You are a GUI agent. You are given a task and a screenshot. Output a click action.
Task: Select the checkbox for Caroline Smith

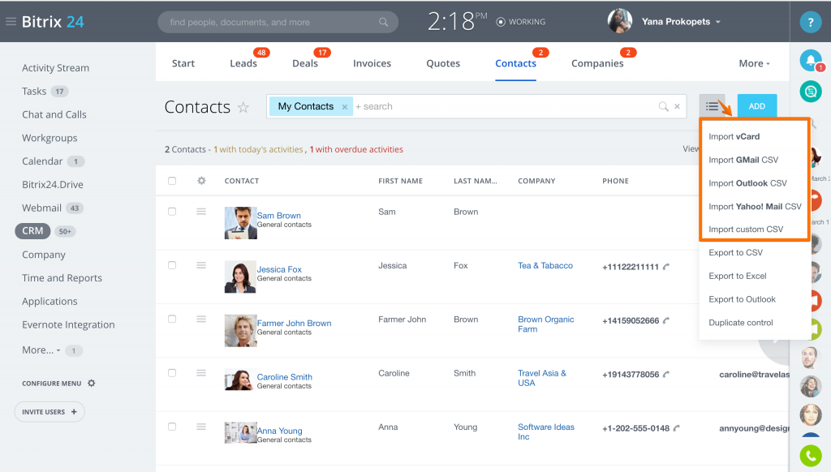[172, 373]
